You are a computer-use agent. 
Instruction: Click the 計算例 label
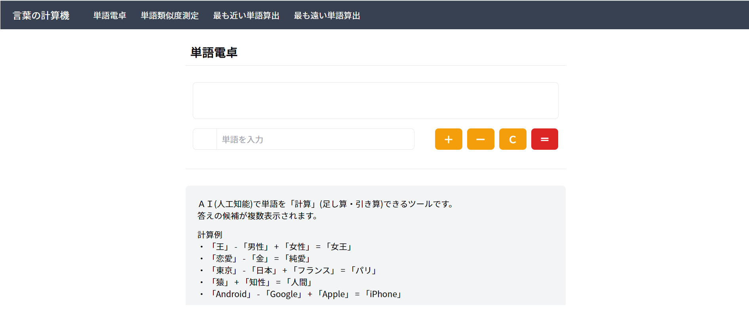coord(210,235)
